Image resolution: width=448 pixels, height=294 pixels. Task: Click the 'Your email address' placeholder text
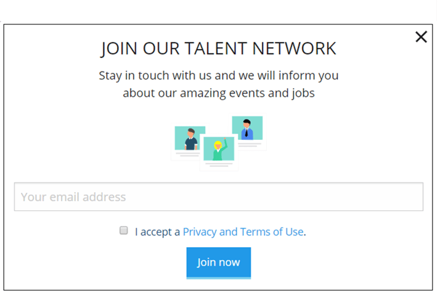[x=73, y=197]
